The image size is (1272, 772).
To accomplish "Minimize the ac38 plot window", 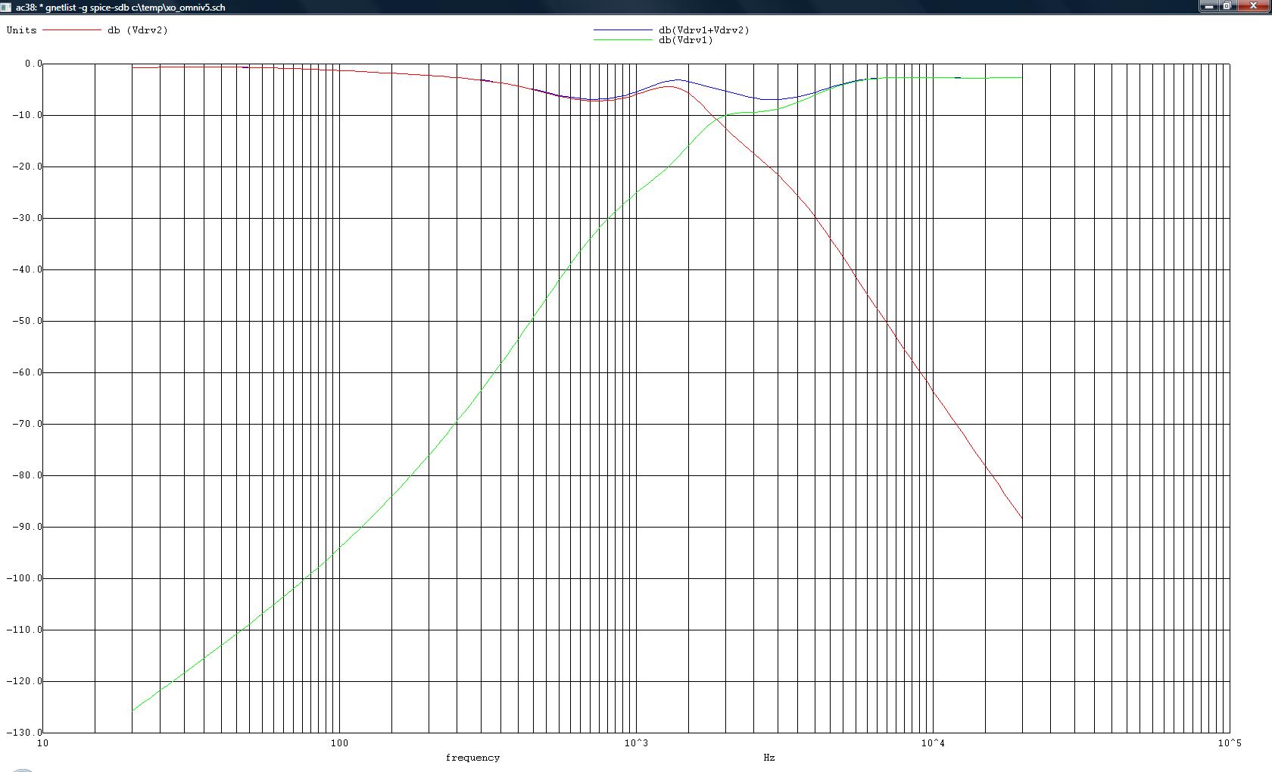I will [1209, 5].
